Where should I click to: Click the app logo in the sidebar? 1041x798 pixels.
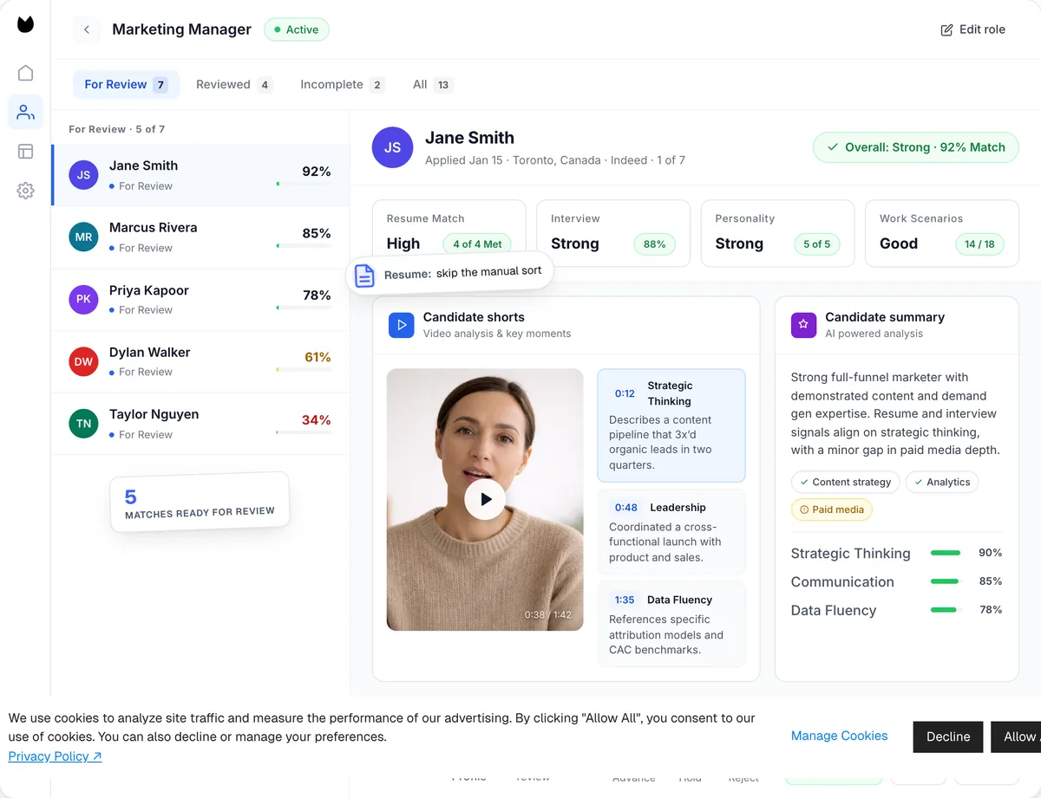coord(25,24)
